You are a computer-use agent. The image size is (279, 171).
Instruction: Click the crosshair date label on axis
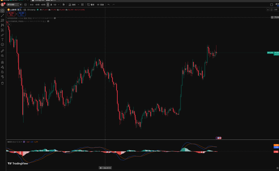click(105, 168)
